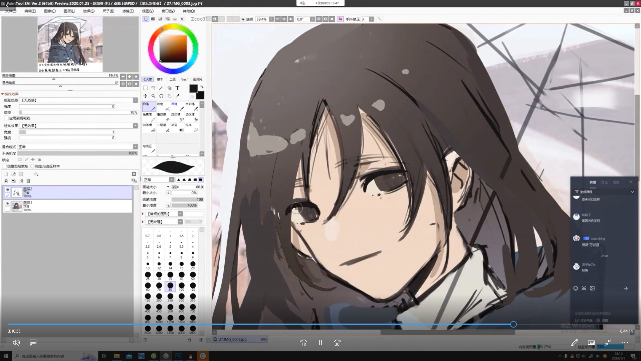The height and width of the screenshot is (361, 641).
Task: Choose the 渐变 gradient tool
Action: tap(178, 128)
